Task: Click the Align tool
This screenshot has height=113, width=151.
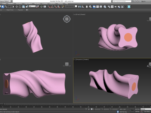Action: [83, 7]
